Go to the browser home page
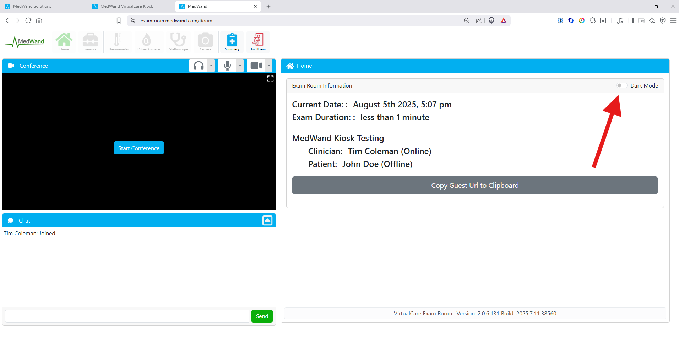679x343 pixels. click(39, 21)
